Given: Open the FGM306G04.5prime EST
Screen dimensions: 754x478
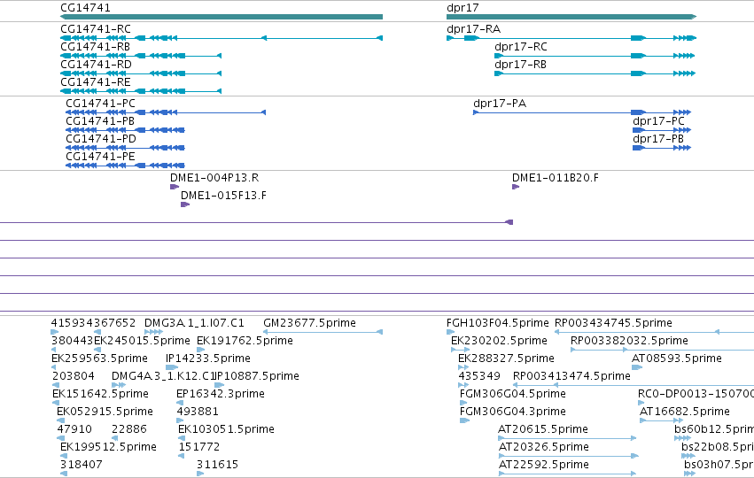Looking at the screenshot, I should [463, 403].
